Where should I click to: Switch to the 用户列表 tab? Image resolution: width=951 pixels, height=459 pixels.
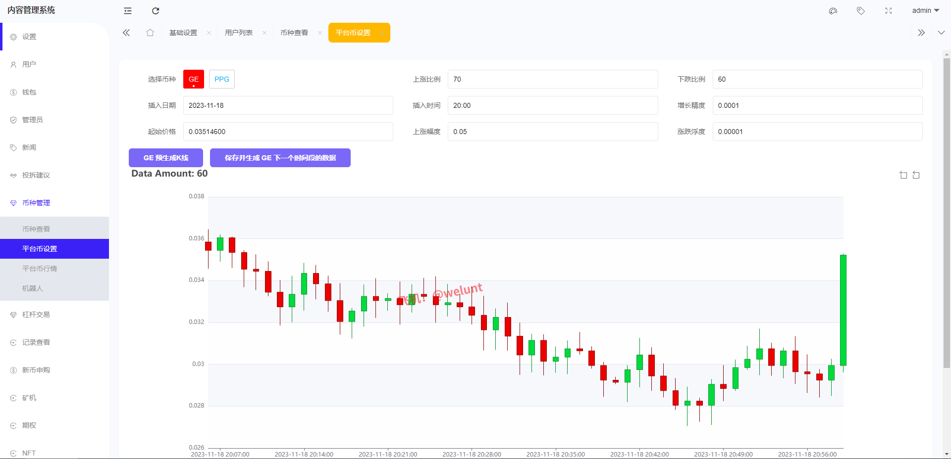239,33
